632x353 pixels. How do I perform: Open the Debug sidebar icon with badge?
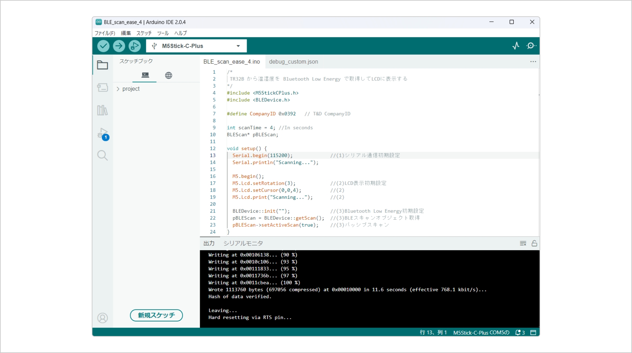[x=103, y=134]
